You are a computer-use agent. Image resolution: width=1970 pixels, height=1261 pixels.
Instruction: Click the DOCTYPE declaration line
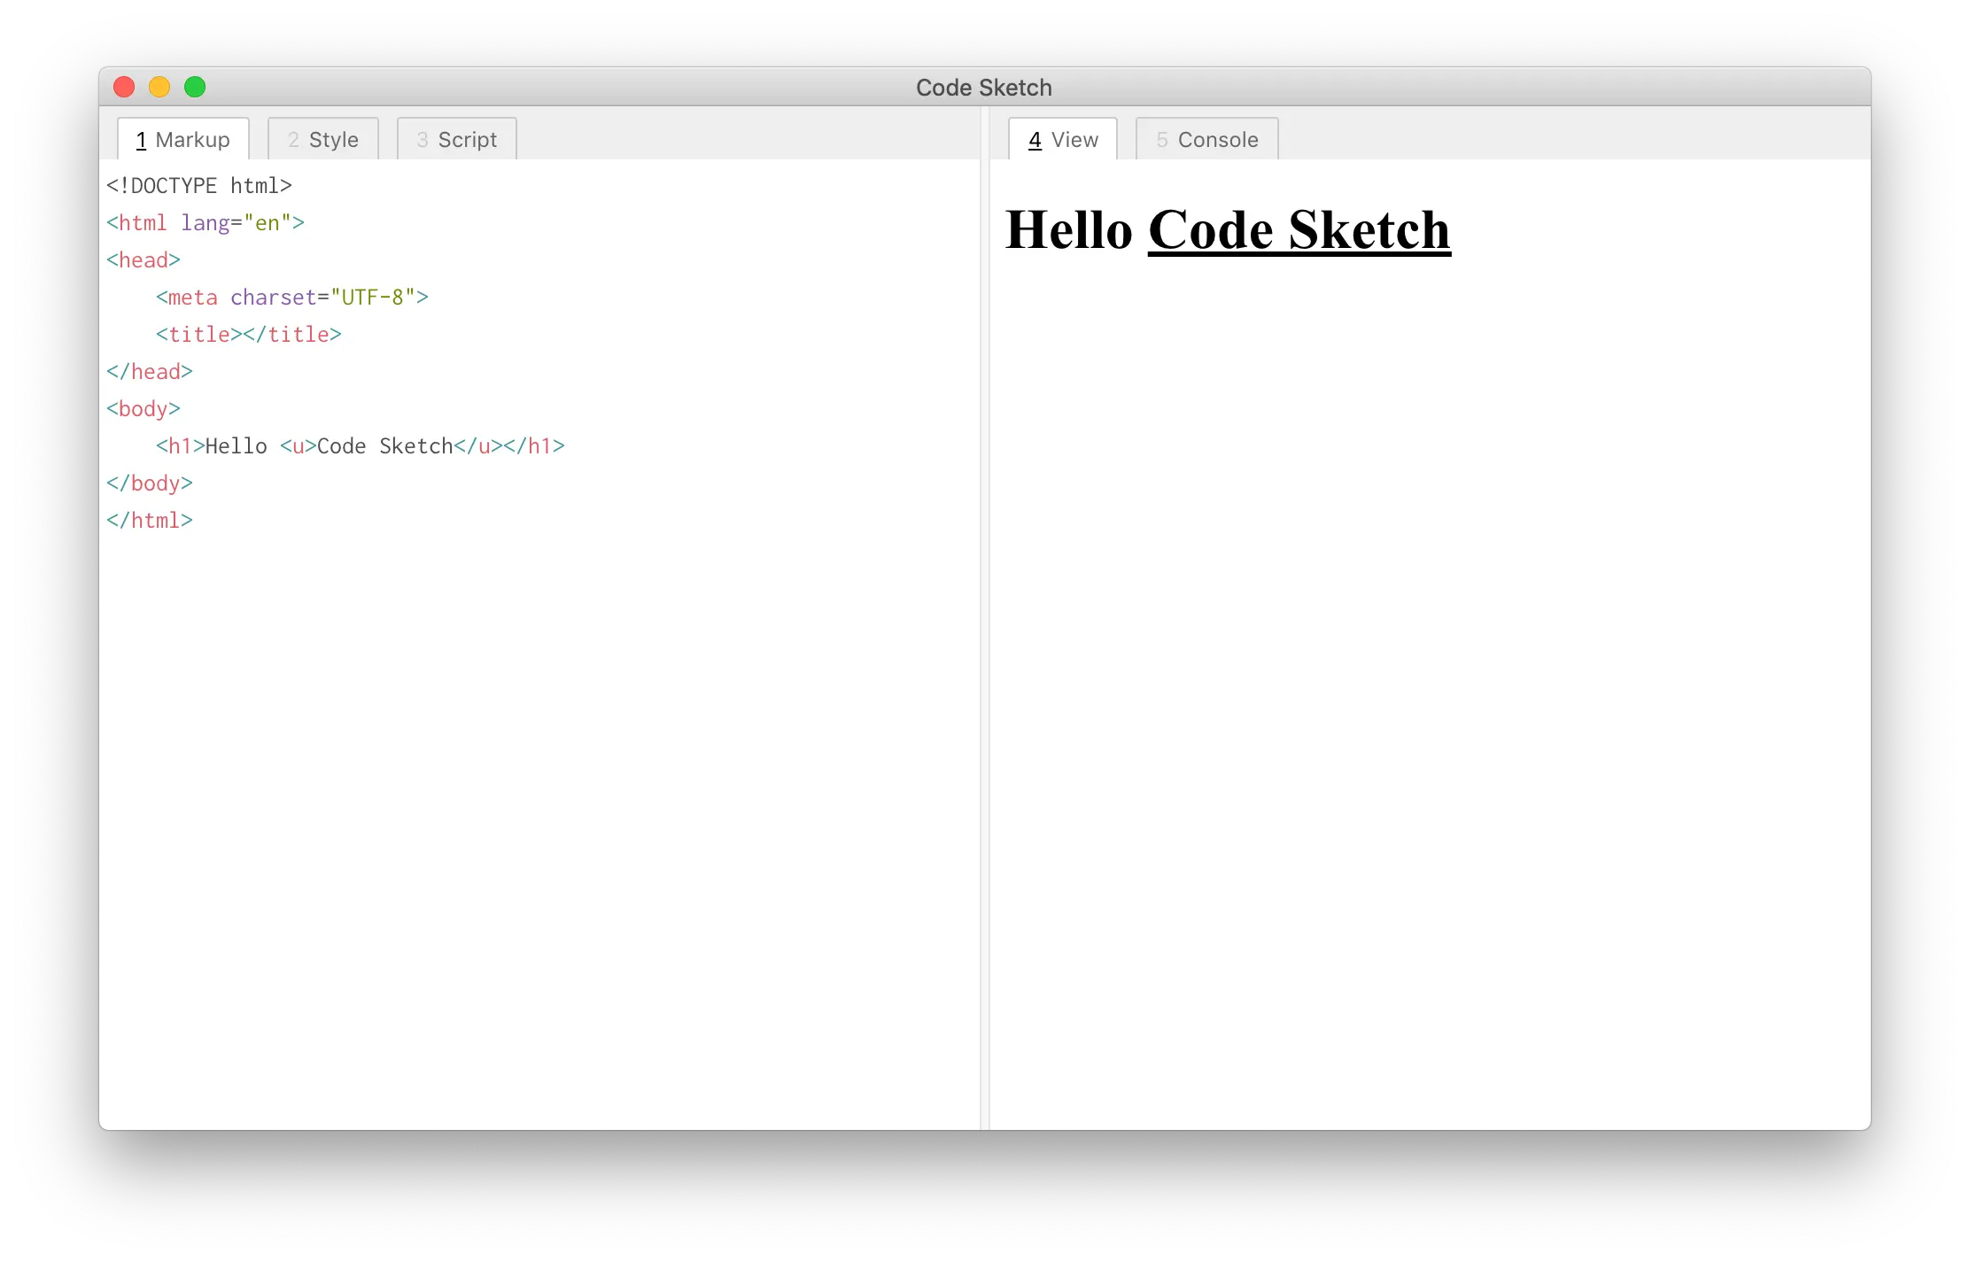198,185
